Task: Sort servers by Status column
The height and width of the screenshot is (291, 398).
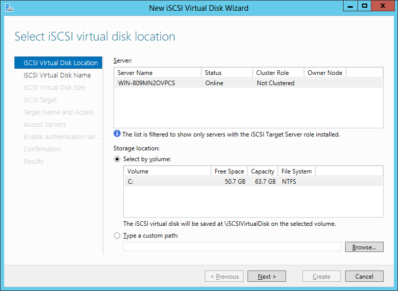Action: tap(226, 73)
